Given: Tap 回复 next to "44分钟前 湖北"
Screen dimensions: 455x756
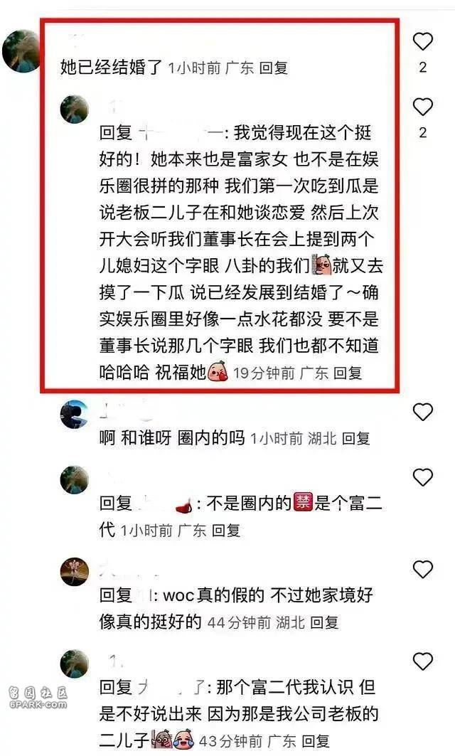Looking at the screenshot, I should click(324, 622).
